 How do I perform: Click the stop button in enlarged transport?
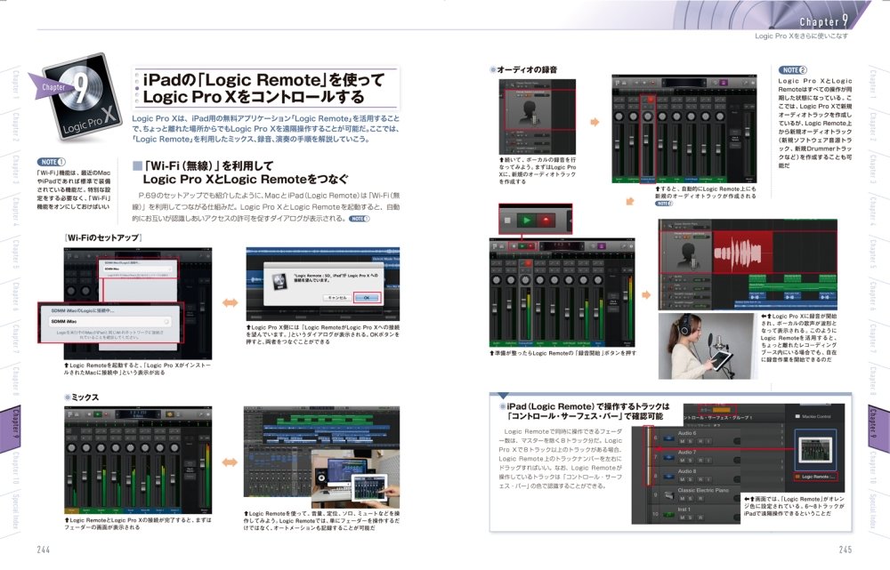coord(506,220)
